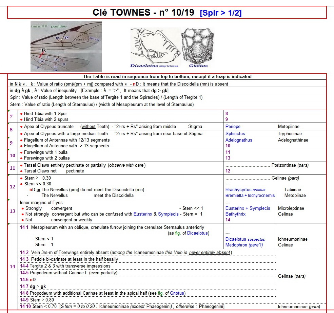334x313 pixels.
Task: Select the row 12 number cell
Action: click(x=13, y=187)
